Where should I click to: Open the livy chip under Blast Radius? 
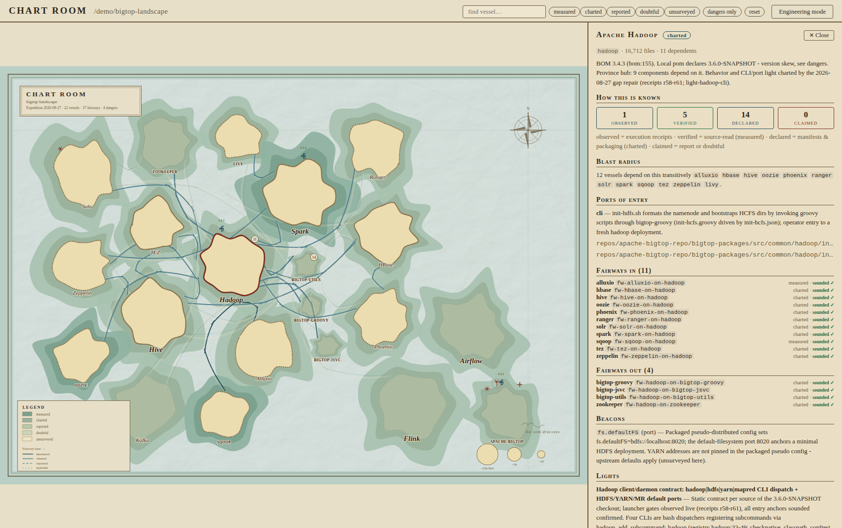pyautogui.click(x=712, y=184)
